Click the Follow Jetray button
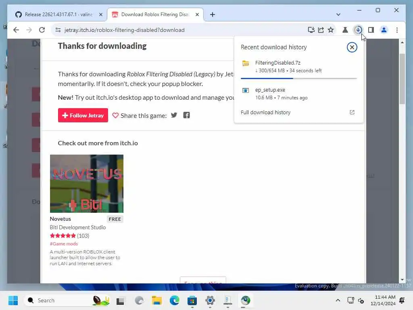Image resolution: width=413 pixels, height=310 pixels. click(x=83, y=115)
